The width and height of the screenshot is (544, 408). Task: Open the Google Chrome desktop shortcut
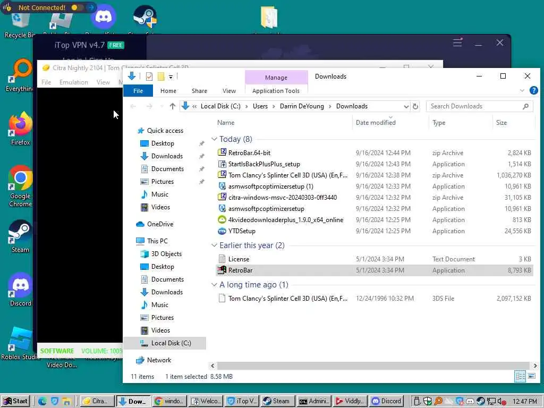click(20, 186)
